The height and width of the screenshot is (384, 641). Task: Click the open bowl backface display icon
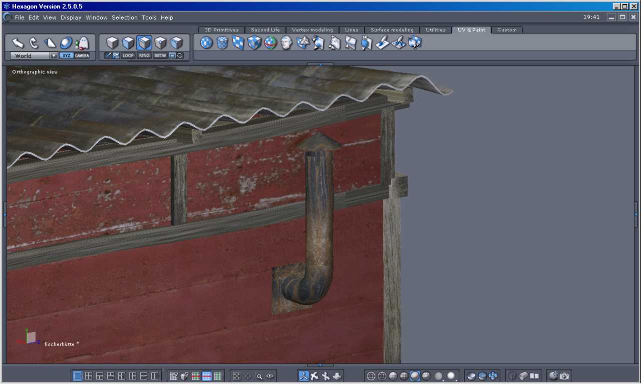pyautogui.click(x=471, y=376)
